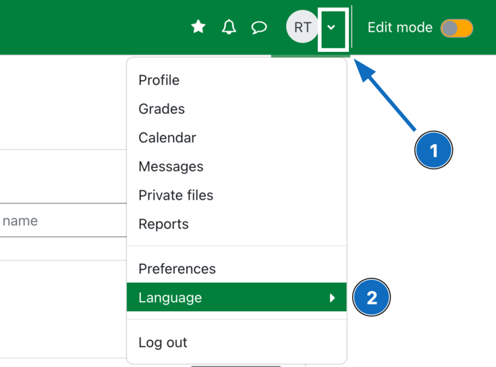Click the Edit mode label
This screenshot has height=367, width=496.
click(x=399, y=28)
